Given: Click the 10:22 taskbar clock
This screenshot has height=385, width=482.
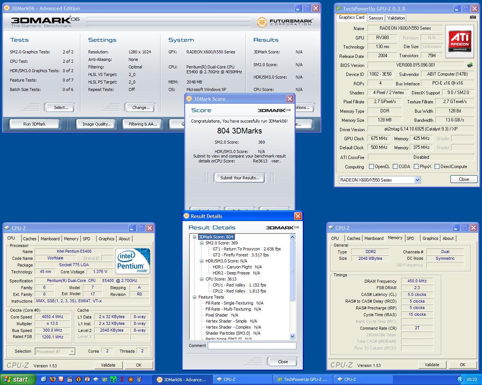Looking at the screenshot, I should pyautogui.click(x=472, y=380).
